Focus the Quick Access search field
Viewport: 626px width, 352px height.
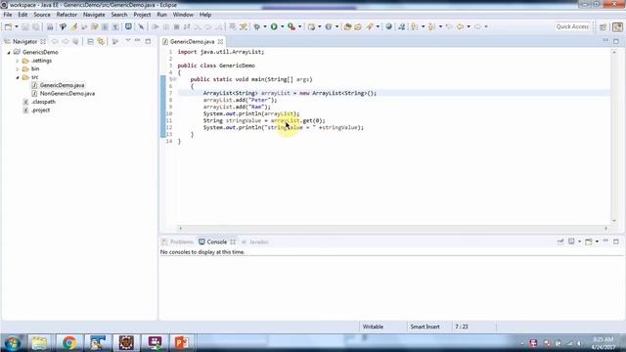572,26
